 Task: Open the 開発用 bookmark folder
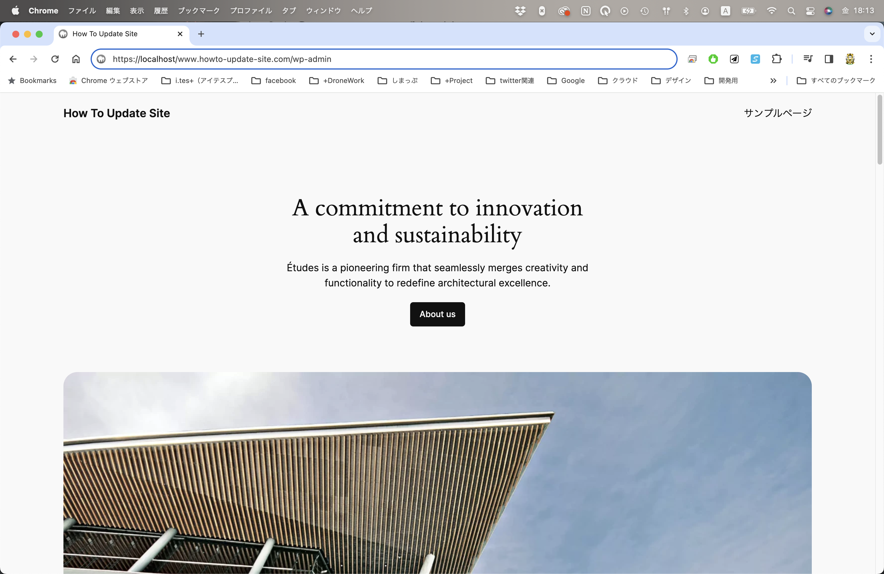[x=721, y=81]
